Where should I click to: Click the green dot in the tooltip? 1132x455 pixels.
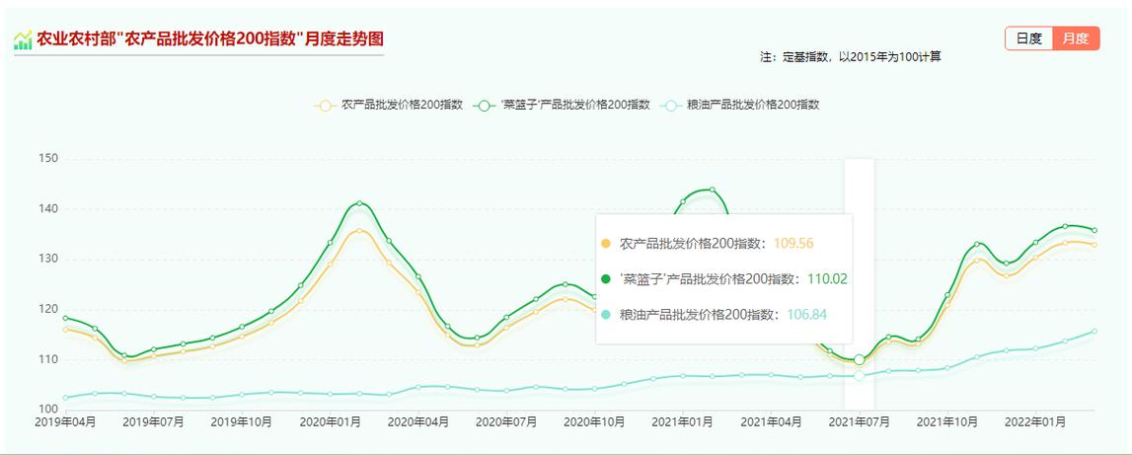tap(606, 278)
